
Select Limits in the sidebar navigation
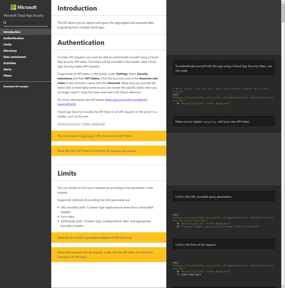[7, 44]
